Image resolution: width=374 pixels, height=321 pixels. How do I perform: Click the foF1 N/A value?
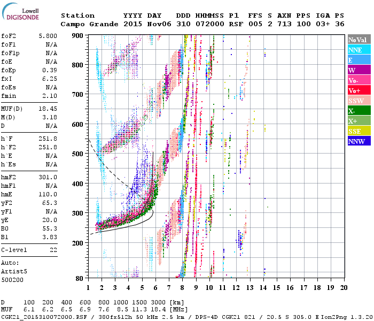(x=51, y=44)
